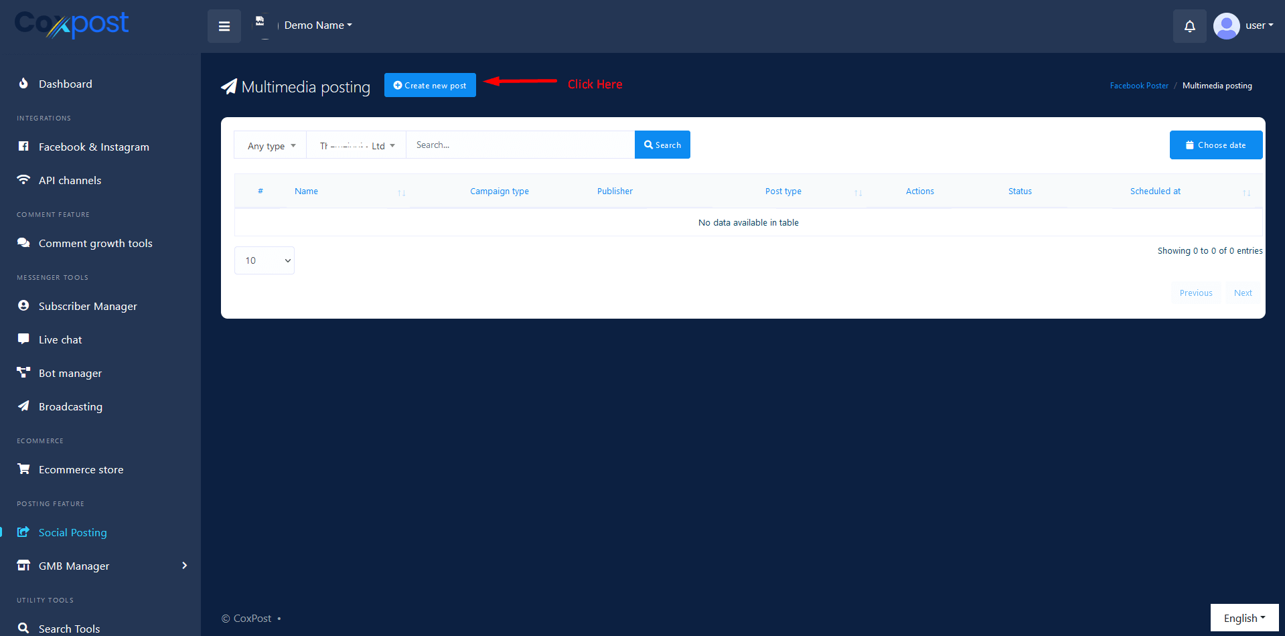Click the Choose date button

click(x=1215, y=145)
